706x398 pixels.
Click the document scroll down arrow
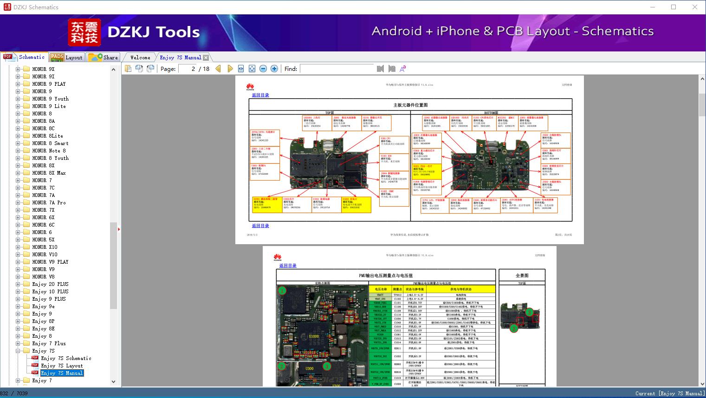point(702,384)
